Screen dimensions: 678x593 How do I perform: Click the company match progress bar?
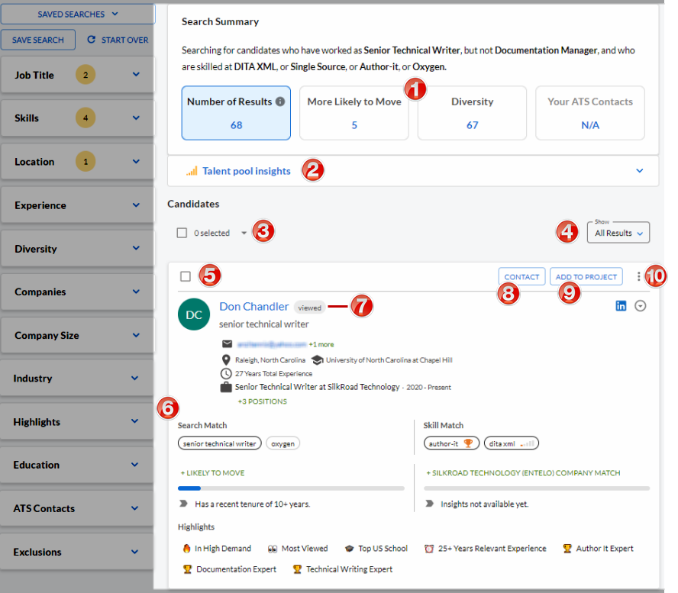[537, 488]
